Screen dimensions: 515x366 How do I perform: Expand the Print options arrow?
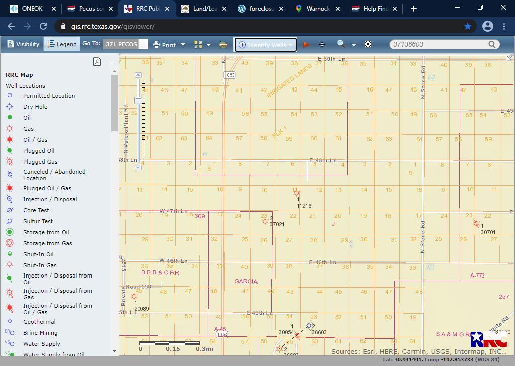click(183, 45)
